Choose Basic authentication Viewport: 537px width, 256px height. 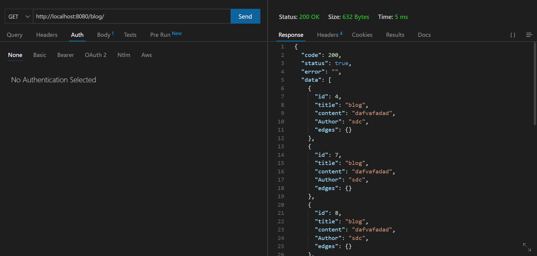pyautogui.click(x=40, y=55)
